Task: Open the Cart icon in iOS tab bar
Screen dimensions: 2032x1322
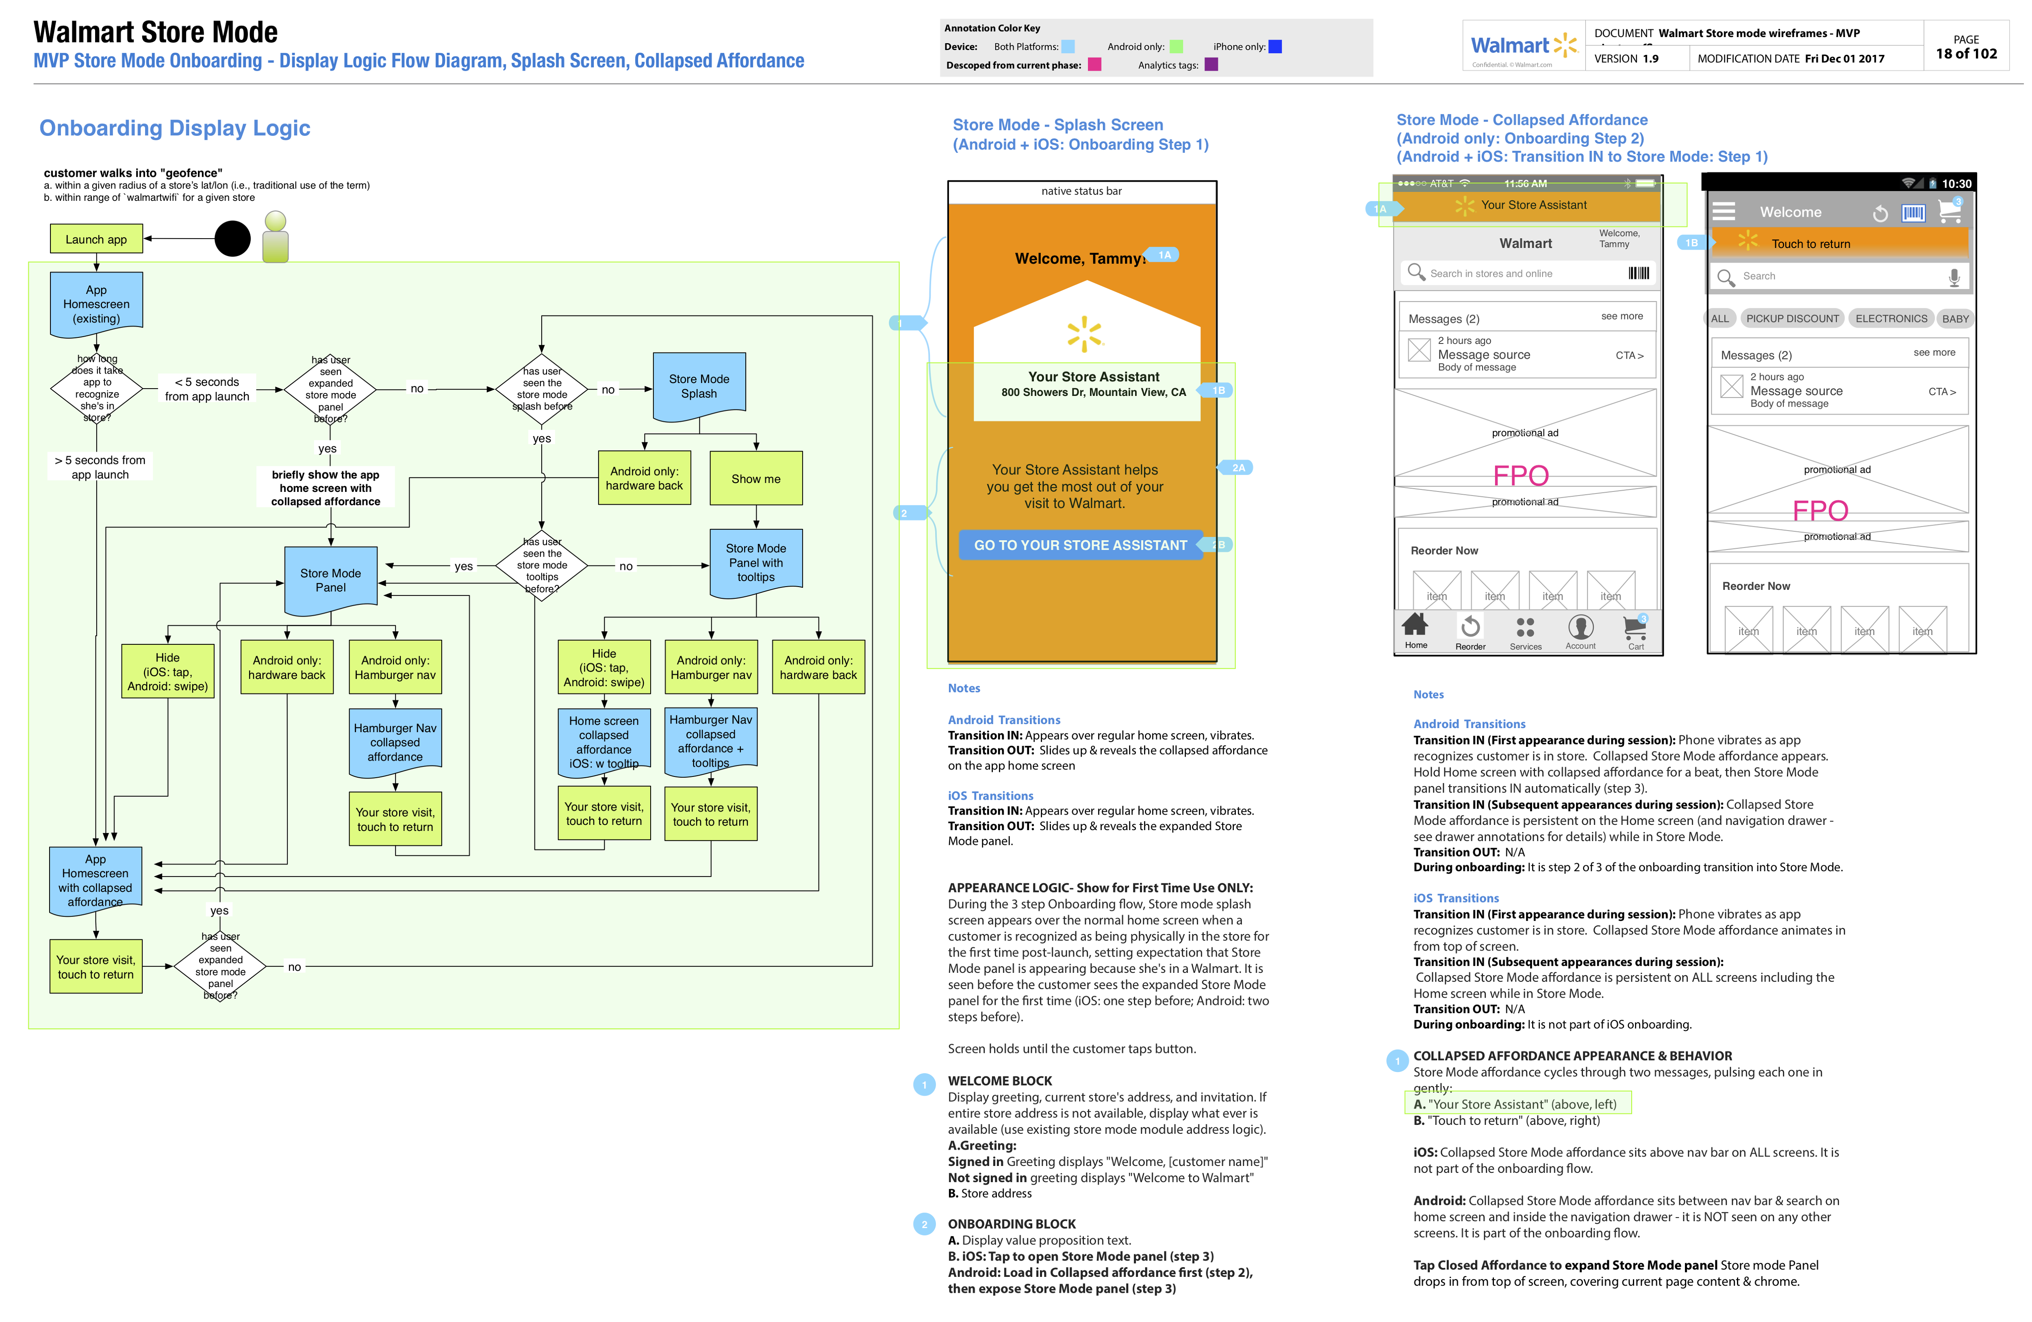Action: (x=1635, y=627)
